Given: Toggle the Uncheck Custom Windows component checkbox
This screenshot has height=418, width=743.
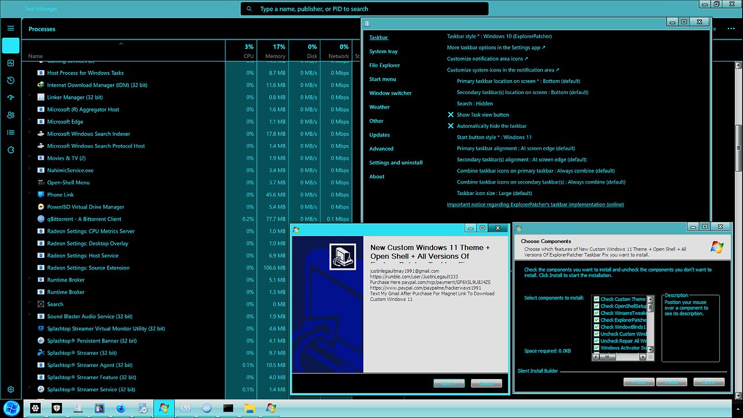Looking at the screenshot, I should click(x=596, y=334).
